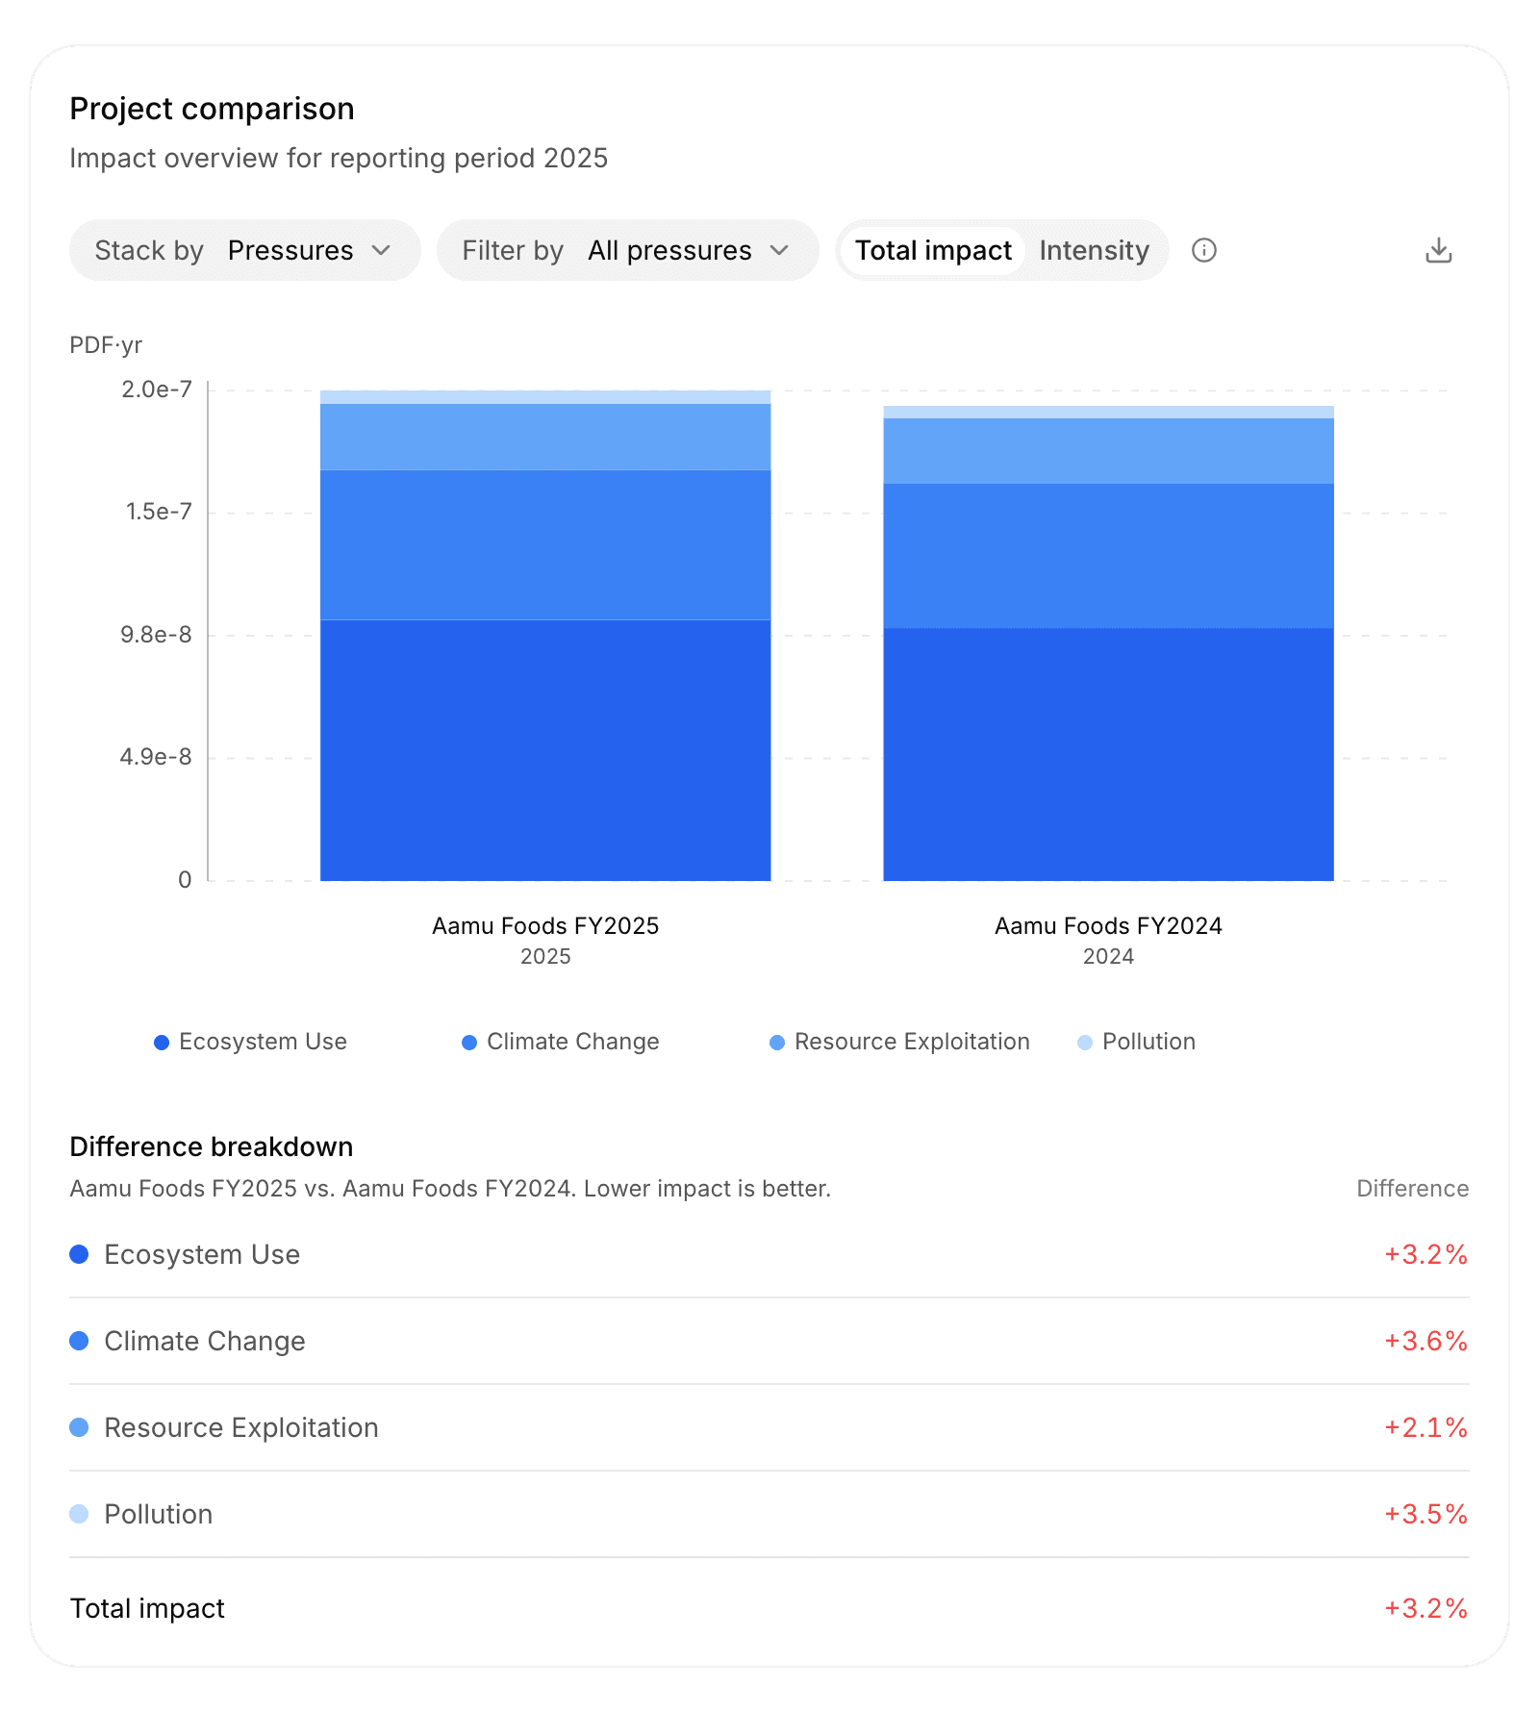Click the Aamu Foods FY2024 axis label
The image size is (1539, 1712).
[x=1108, y=926]
